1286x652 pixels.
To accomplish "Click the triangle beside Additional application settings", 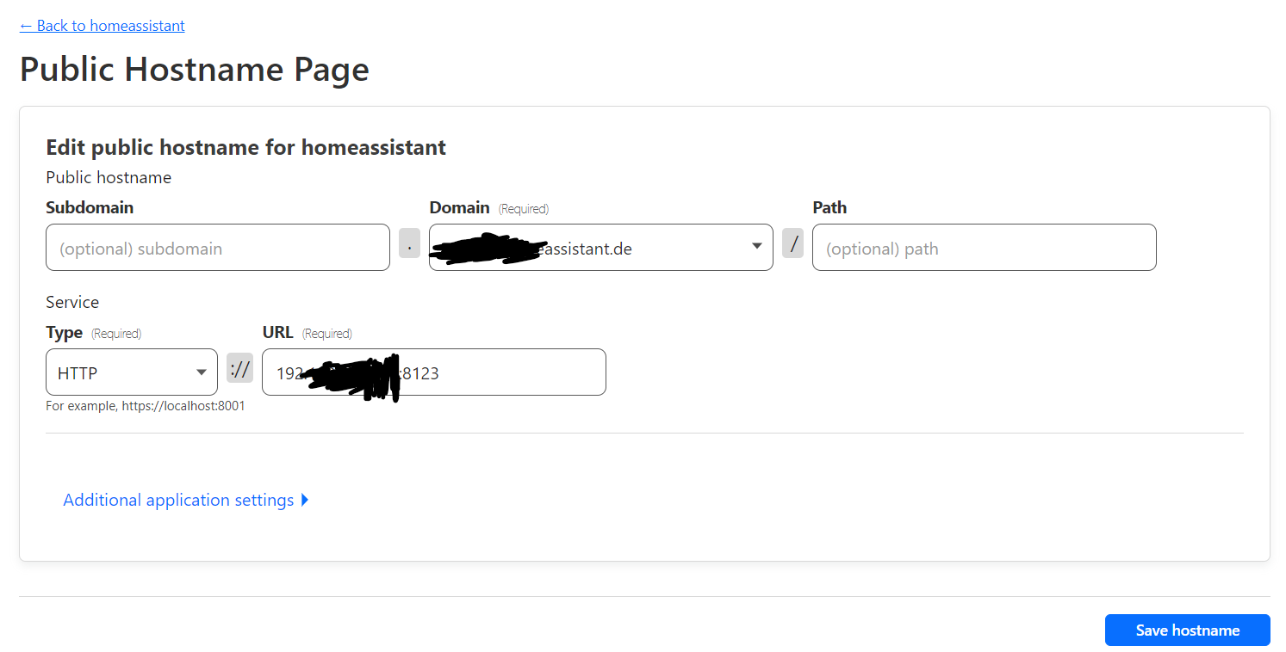I will pos(305,500).
